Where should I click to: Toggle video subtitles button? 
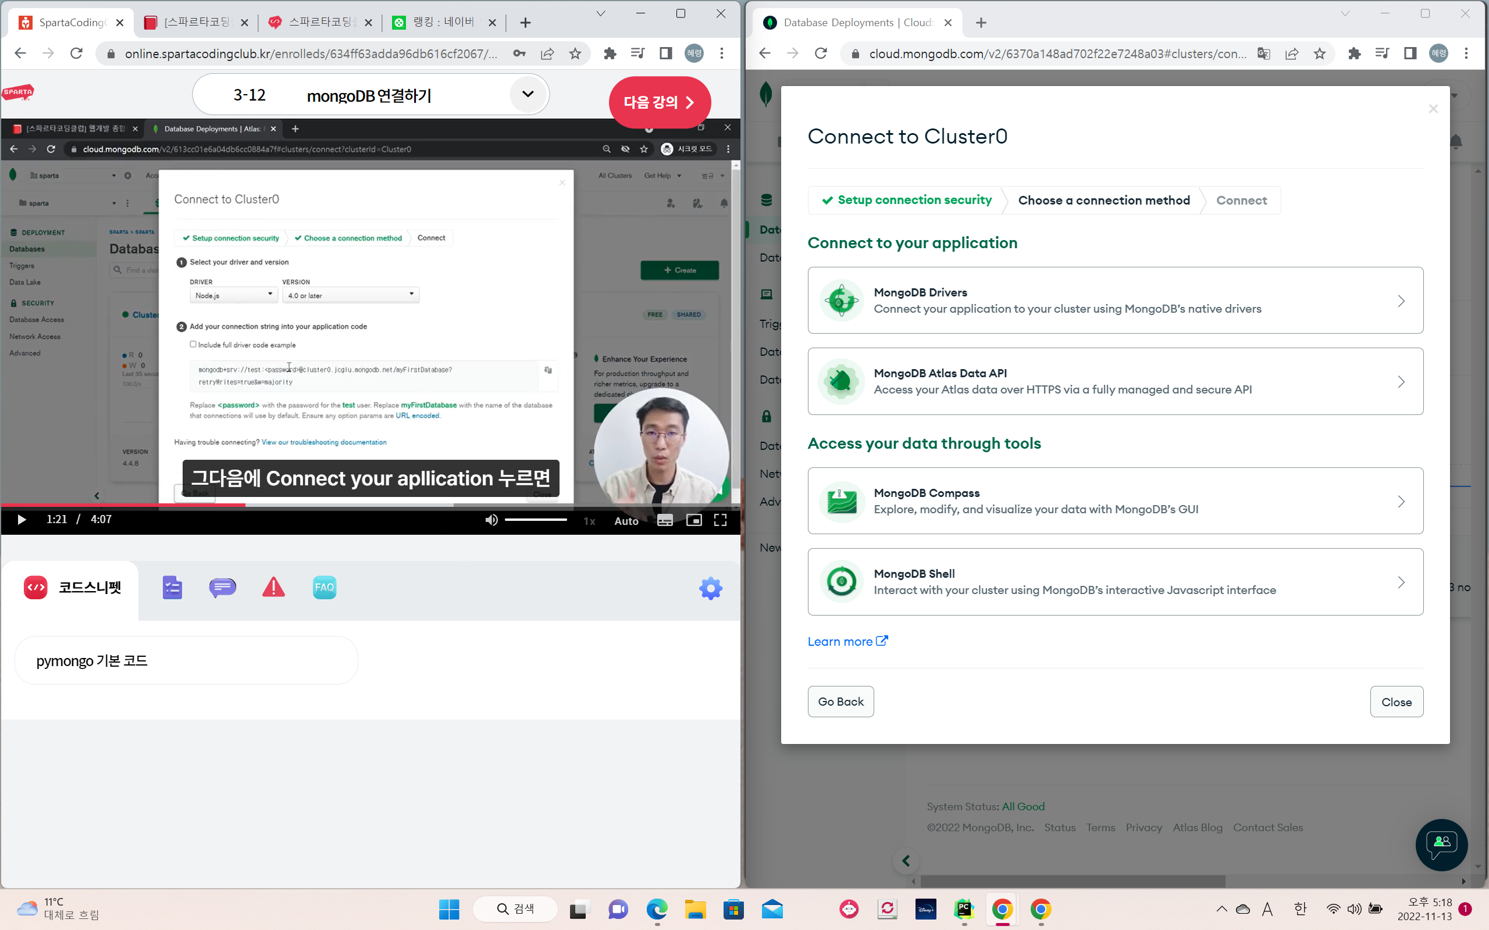click(665, 520)
